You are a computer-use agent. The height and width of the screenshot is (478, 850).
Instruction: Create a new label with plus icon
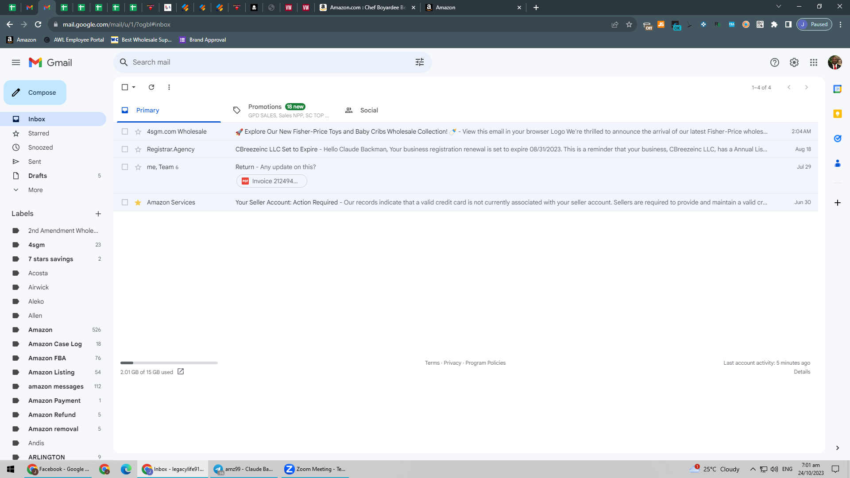(x=98, y=214)
